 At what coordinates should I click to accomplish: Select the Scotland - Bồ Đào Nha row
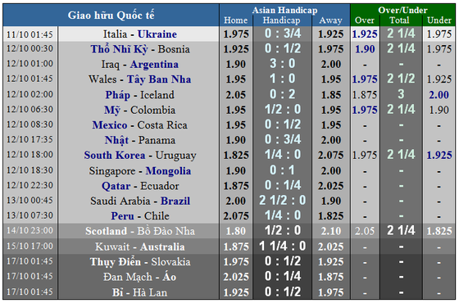(229, 231)
